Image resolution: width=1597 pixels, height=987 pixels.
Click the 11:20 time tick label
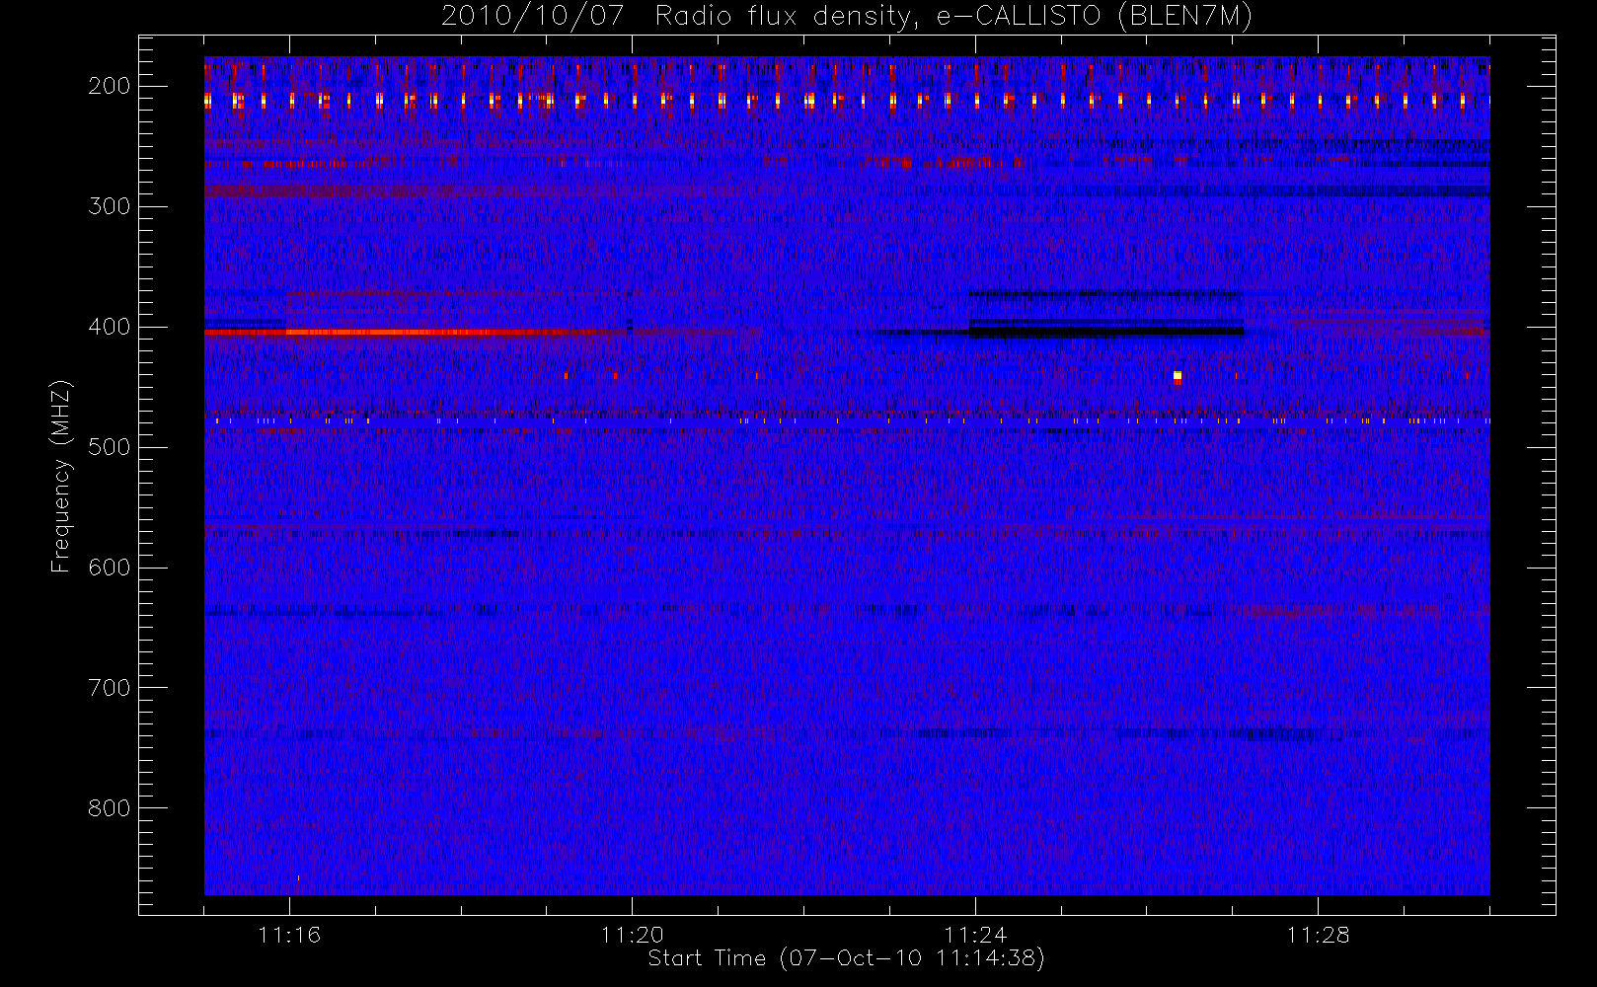632,935
